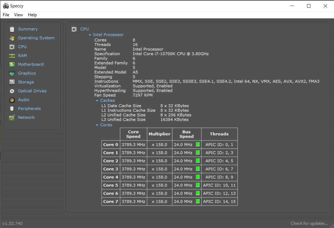334x228 pixels.
Task: Open the Operating System section
Action: (36, 38)
